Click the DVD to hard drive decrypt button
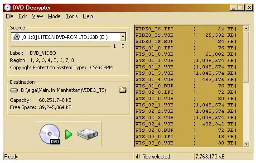The width and height of the screenshot is (256, 163). pyautogui.click(x=68, y=134)
